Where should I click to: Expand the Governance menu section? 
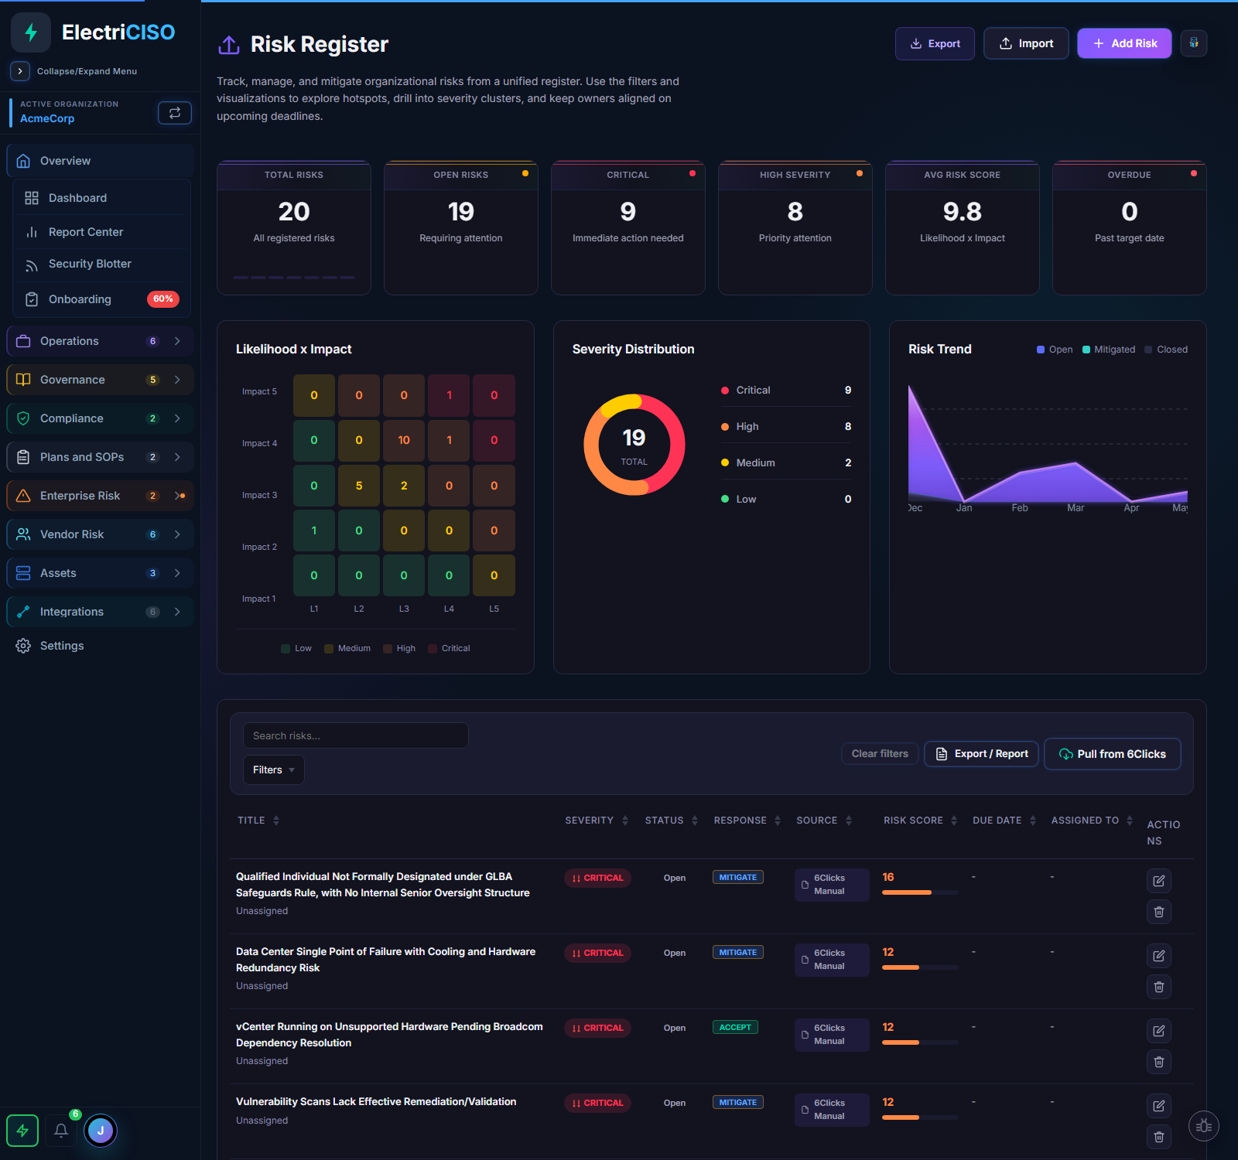click(100, 380)
